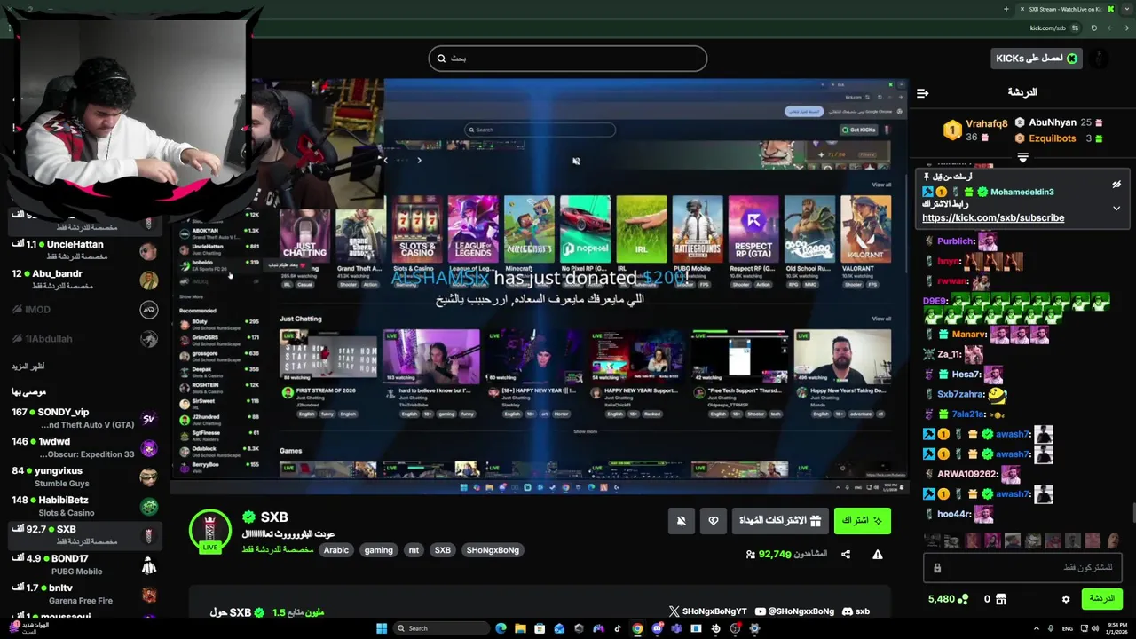Open chat settings with the gear icon
Screen dimensions: 1136x639
[x=1066, y=599]
